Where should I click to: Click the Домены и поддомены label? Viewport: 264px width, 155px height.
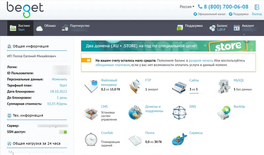pyautogui.click(x=154, y=109)
